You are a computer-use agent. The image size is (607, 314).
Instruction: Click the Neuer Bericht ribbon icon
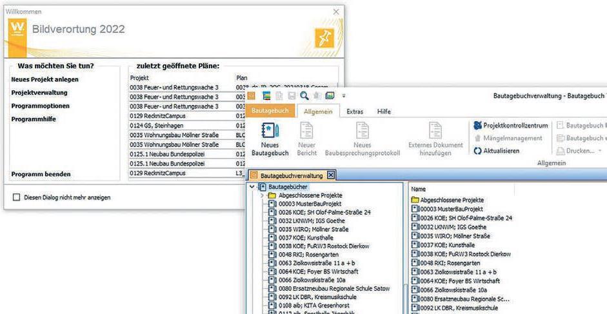[x=306, y=131]
